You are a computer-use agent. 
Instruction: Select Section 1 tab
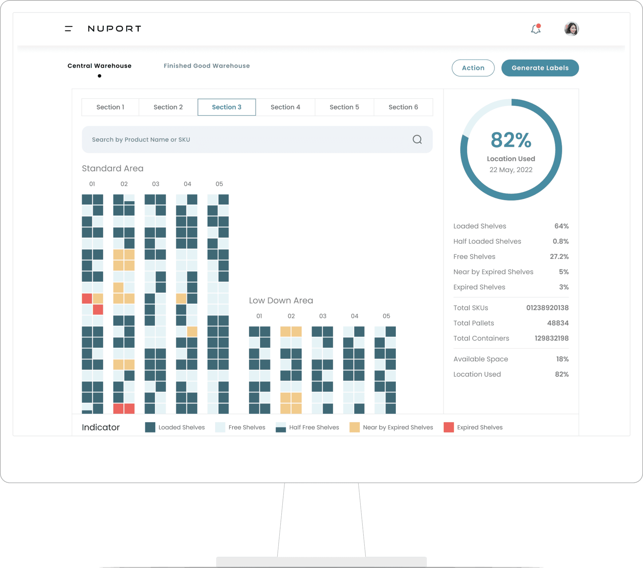pos(110,107)
